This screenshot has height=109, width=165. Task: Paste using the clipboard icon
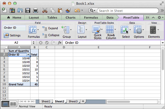click(60, 10)
